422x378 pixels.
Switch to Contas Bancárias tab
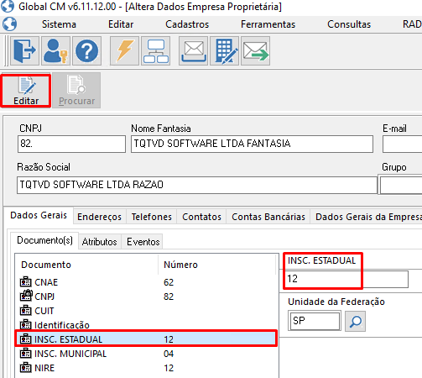point(268,217)
